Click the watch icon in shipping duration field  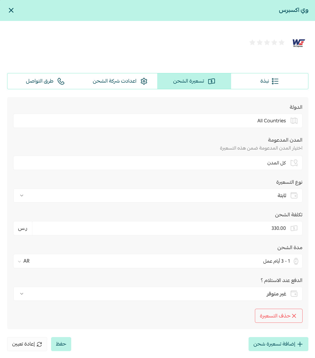[296, 261]
